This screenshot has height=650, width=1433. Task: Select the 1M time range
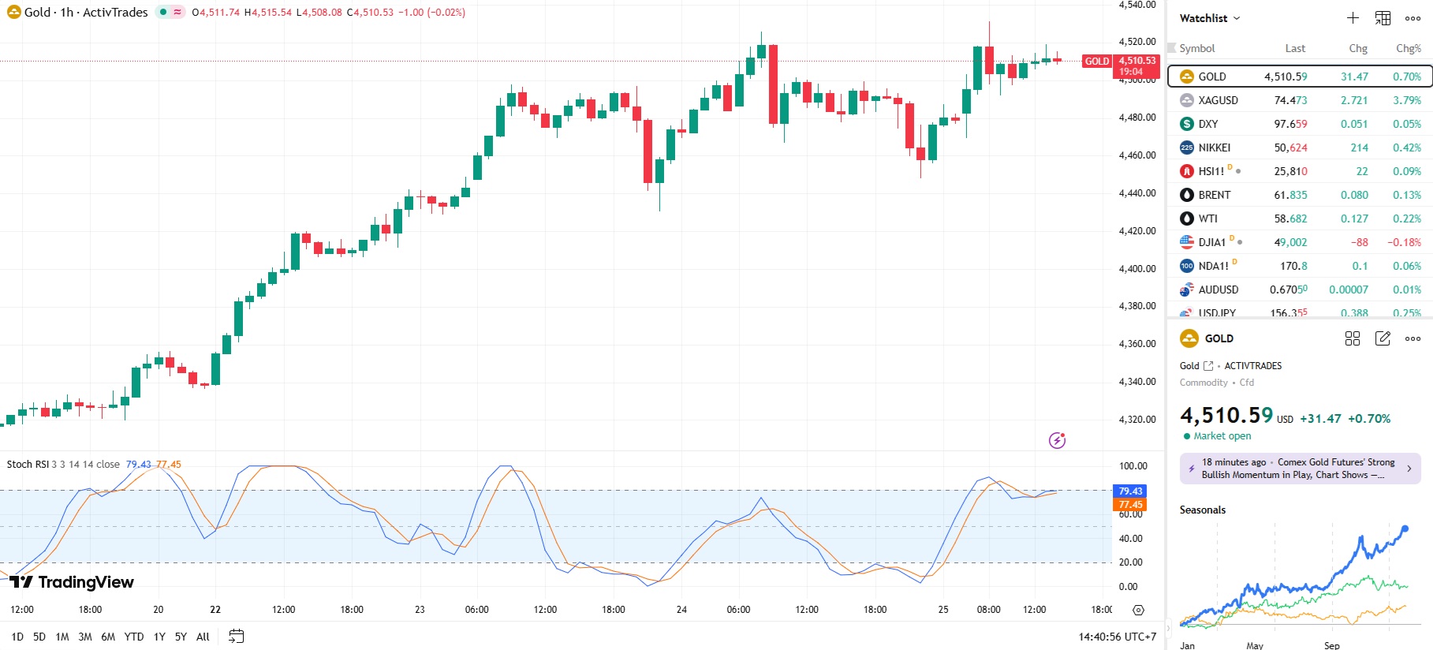click(62, 637)
